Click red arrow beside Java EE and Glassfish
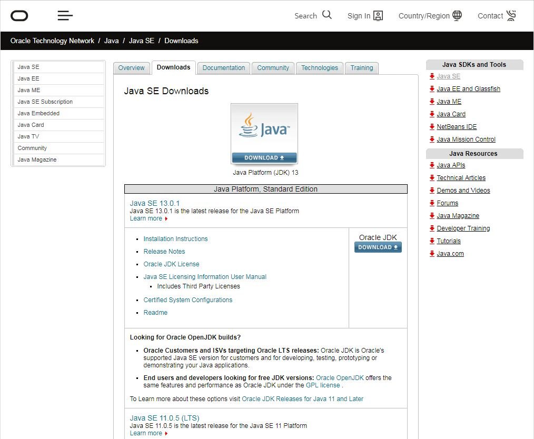The image size is (534, 439). pyautogui.click(x=432, y=89)
